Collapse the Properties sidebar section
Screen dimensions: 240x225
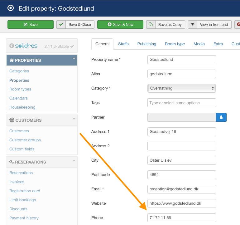click(x=74, y=58)
